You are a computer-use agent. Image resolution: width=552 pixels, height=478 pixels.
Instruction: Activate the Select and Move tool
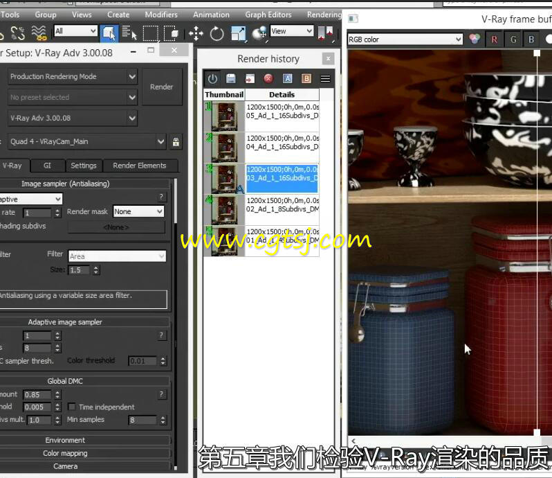[196, 34]
